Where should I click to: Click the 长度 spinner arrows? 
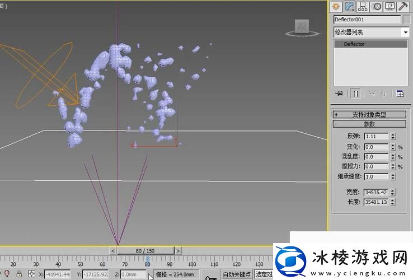click(392, 202)
